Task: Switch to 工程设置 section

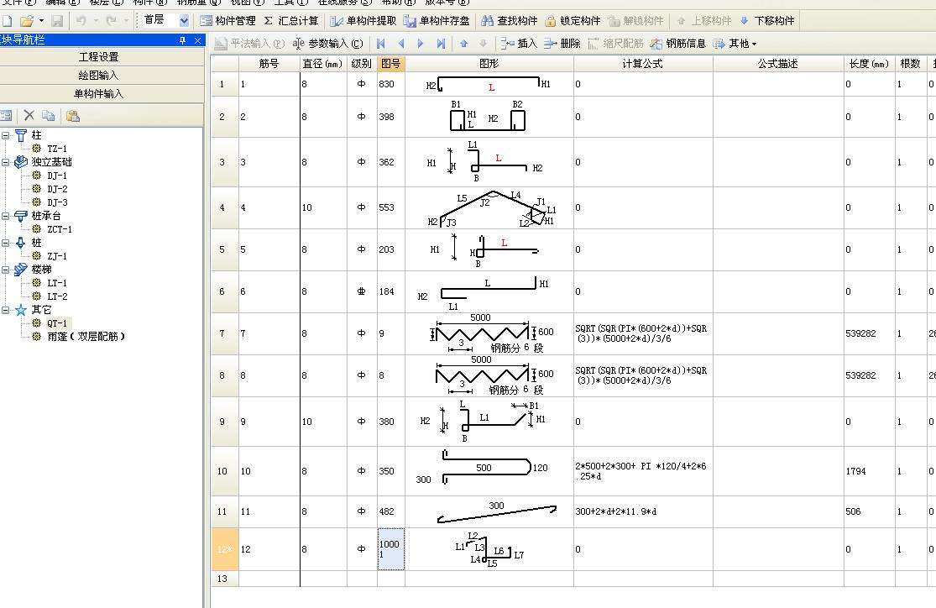Action: (99, 57)
